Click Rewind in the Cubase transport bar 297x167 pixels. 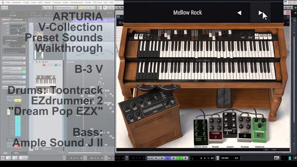click(x=156, y=158)
